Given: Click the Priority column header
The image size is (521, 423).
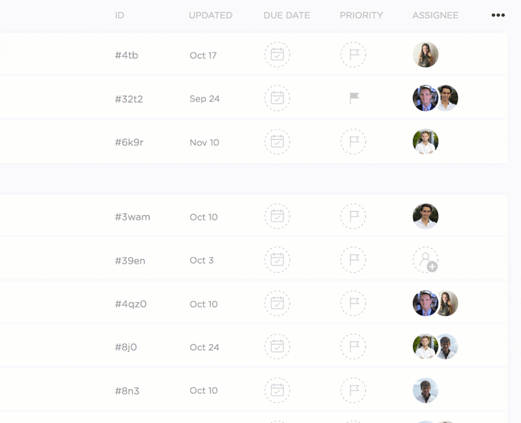Looking at the screenshot, I should (361, 16).
